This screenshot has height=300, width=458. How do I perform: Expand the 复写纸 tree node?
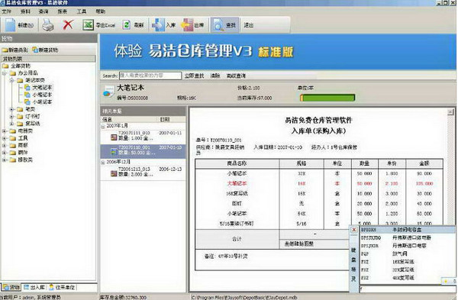(x=11, y=124)
